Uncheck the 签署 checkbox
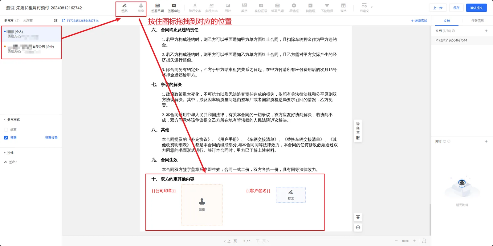 point(6,137)
